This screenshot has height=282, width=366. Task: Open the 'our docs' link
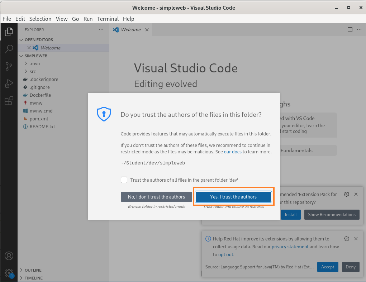click(x=233, y=152)
